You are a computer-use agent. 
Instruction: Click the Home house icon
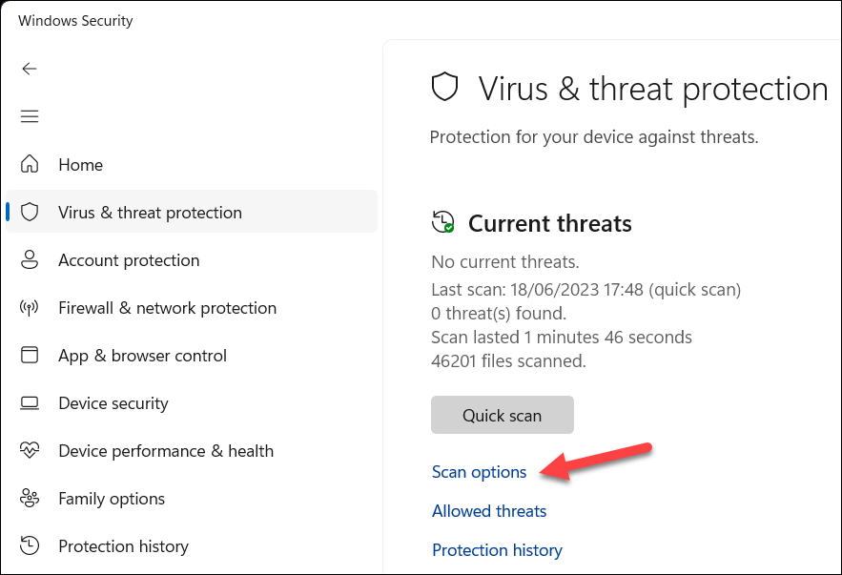(30, 164)
